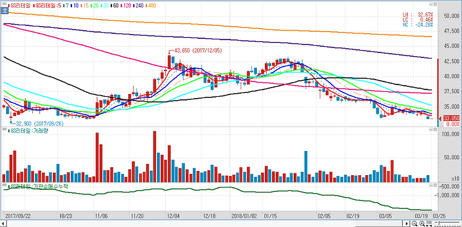Click the horizontal scrollbar track under the dates
The width and height of the screenshot is (462, 227).
205,223
